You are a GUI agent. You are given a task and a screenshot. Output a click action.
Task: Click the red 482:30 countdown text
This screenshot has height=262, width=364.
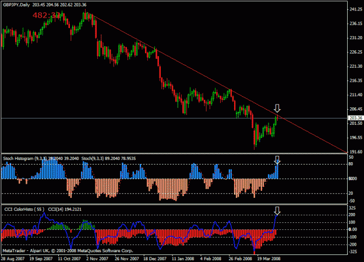47,15
